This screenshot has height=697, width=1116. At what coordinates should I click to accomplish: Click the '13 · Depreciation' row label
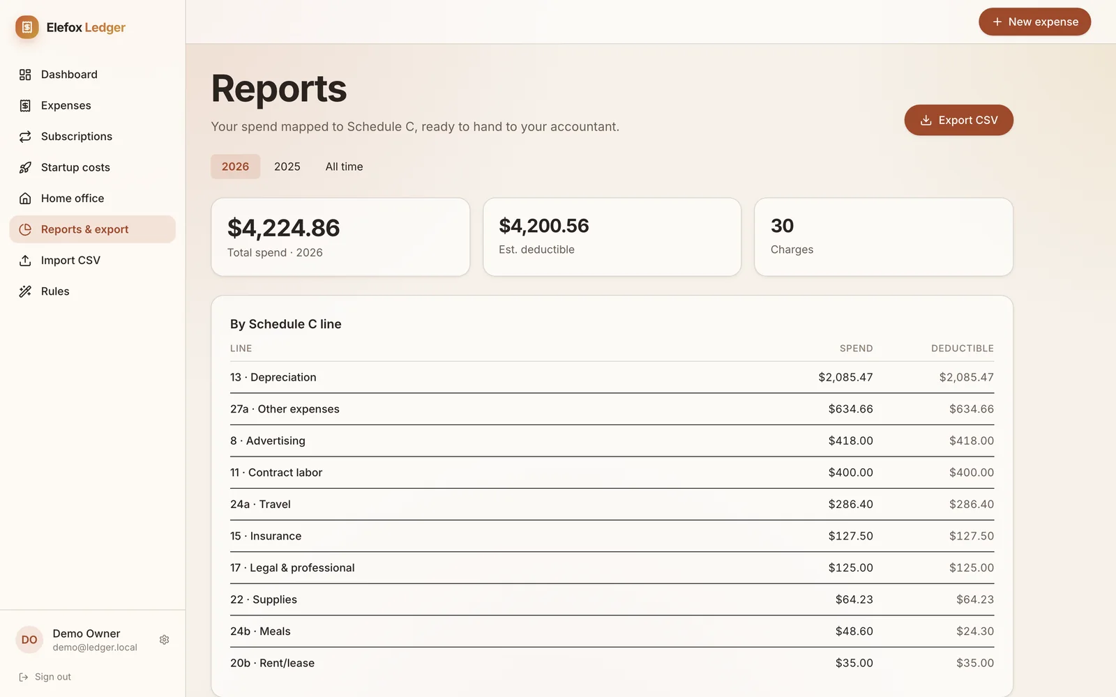(273, 377)
